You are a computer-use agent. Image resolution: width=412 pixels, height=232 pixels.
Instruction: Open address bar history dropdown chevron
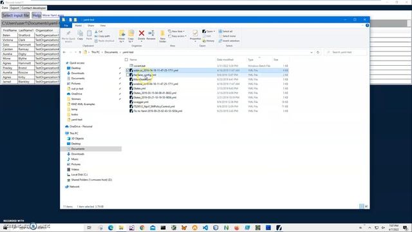pos(312,52)
